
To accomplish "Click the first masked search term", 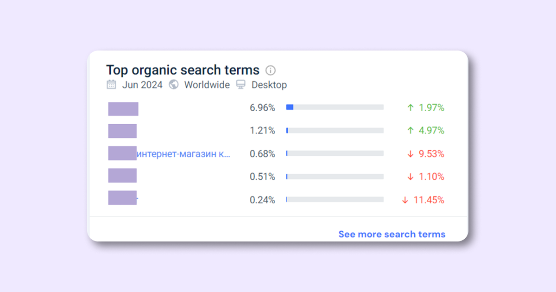I will 123,109.
